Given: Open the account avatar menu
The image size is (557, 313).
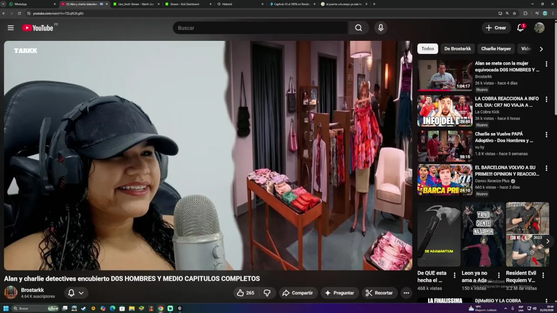Looking at the screenshot, I should (x=539, y=28).
